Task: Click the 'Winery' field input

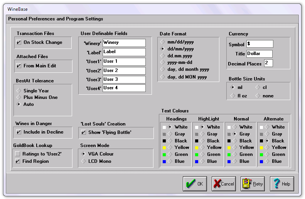Action: 124,43
